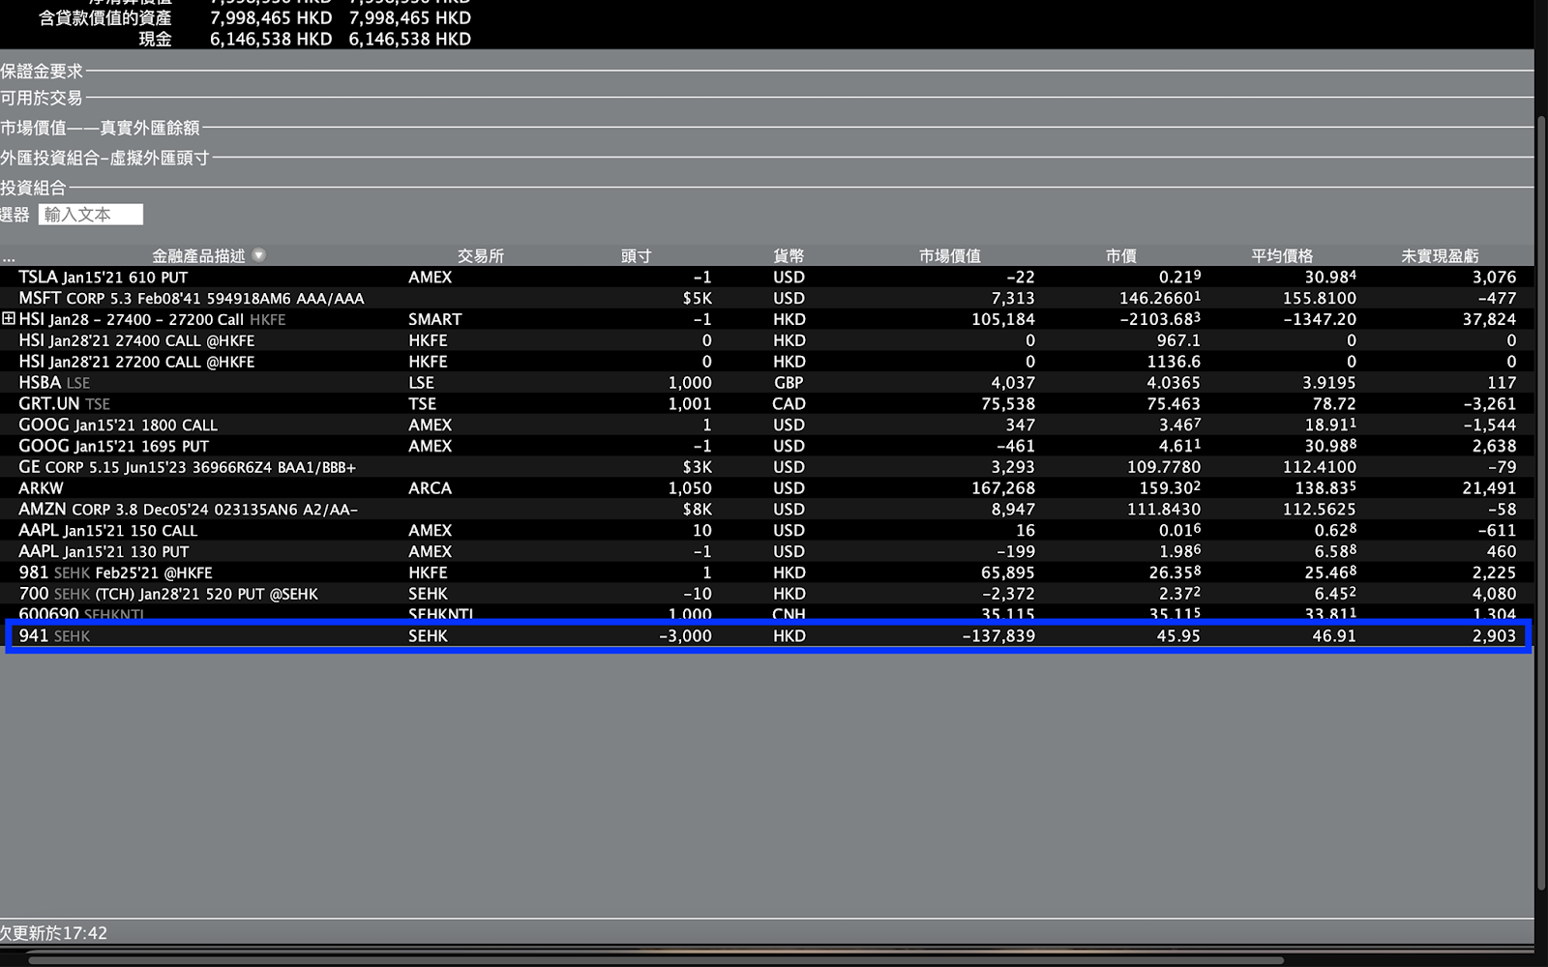This screenshot has width=1548, height=967.
Task: Click the 167,268 market value cell
Action: point(1003,488)
